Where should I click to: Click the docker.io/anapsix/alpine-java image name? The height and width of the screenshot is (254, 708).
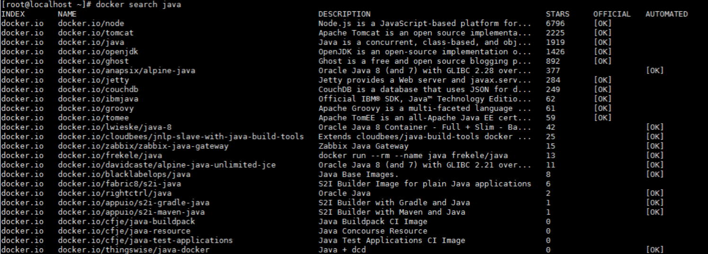[126, 70]
